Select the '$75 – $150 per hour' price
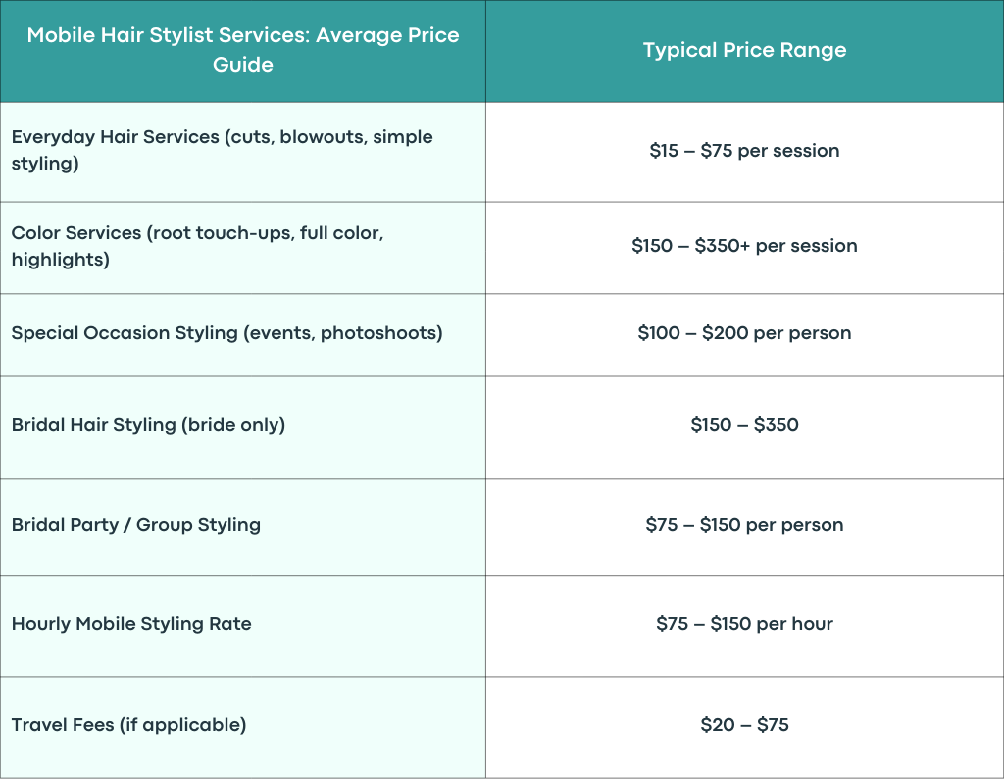Image resolution: width=1004 pixels, height=779 pixels. 745,624
